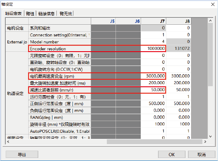Click the 运行范围检查 row label

click(59, 97)
